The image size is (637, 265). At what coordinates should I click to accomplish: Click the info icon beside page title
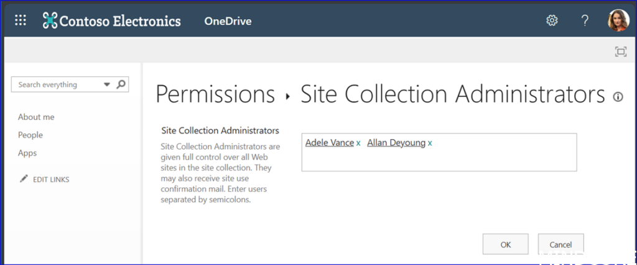[x=618, y=97]
